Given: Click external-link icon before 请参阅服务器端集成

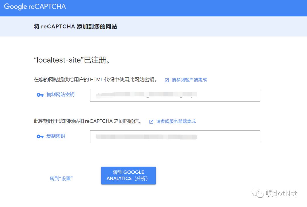Looking at the screenshot, I should point(151,122).
